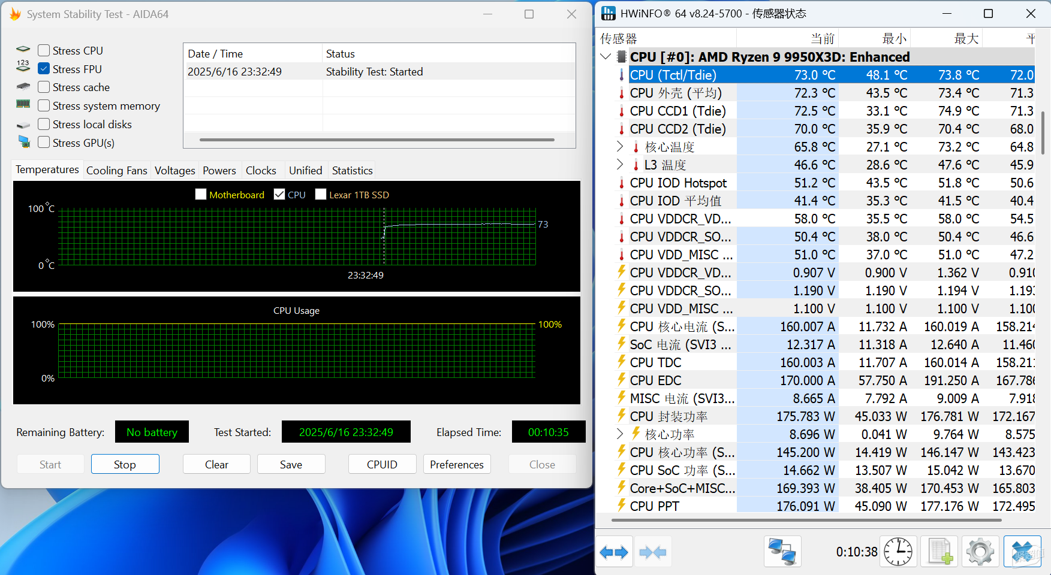The width and height of the screenshot is (1051, 575).
Task: Click HWiNFO close sensors X icon
Action: tap(1022, 552)
